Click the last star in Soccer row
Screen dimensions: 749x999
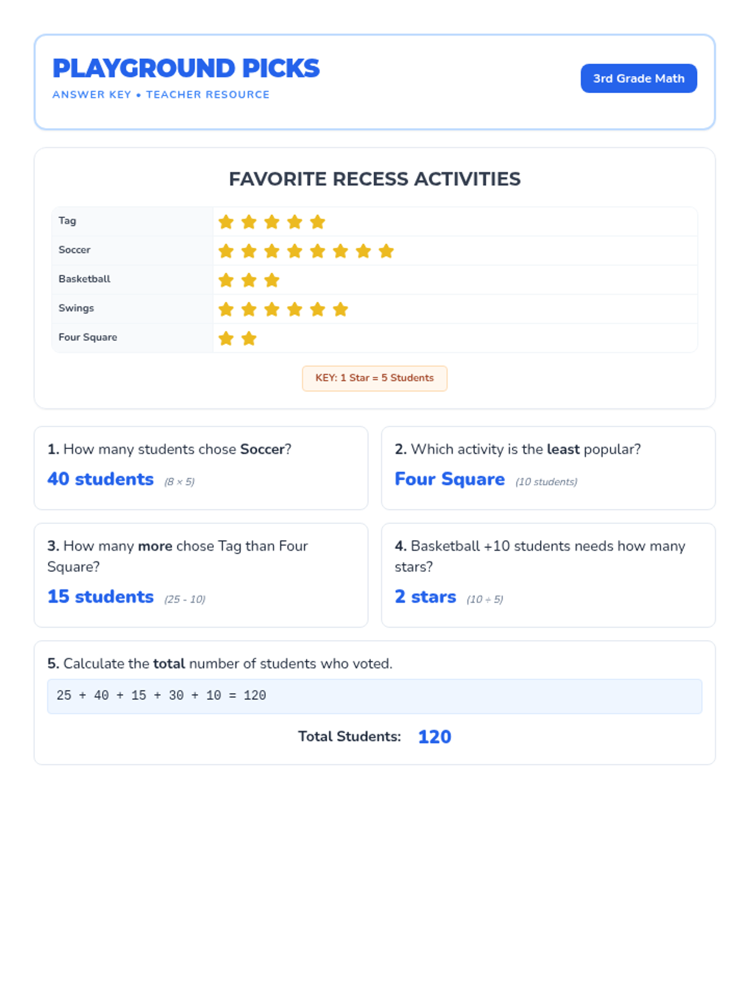click(x=386, y=251)
